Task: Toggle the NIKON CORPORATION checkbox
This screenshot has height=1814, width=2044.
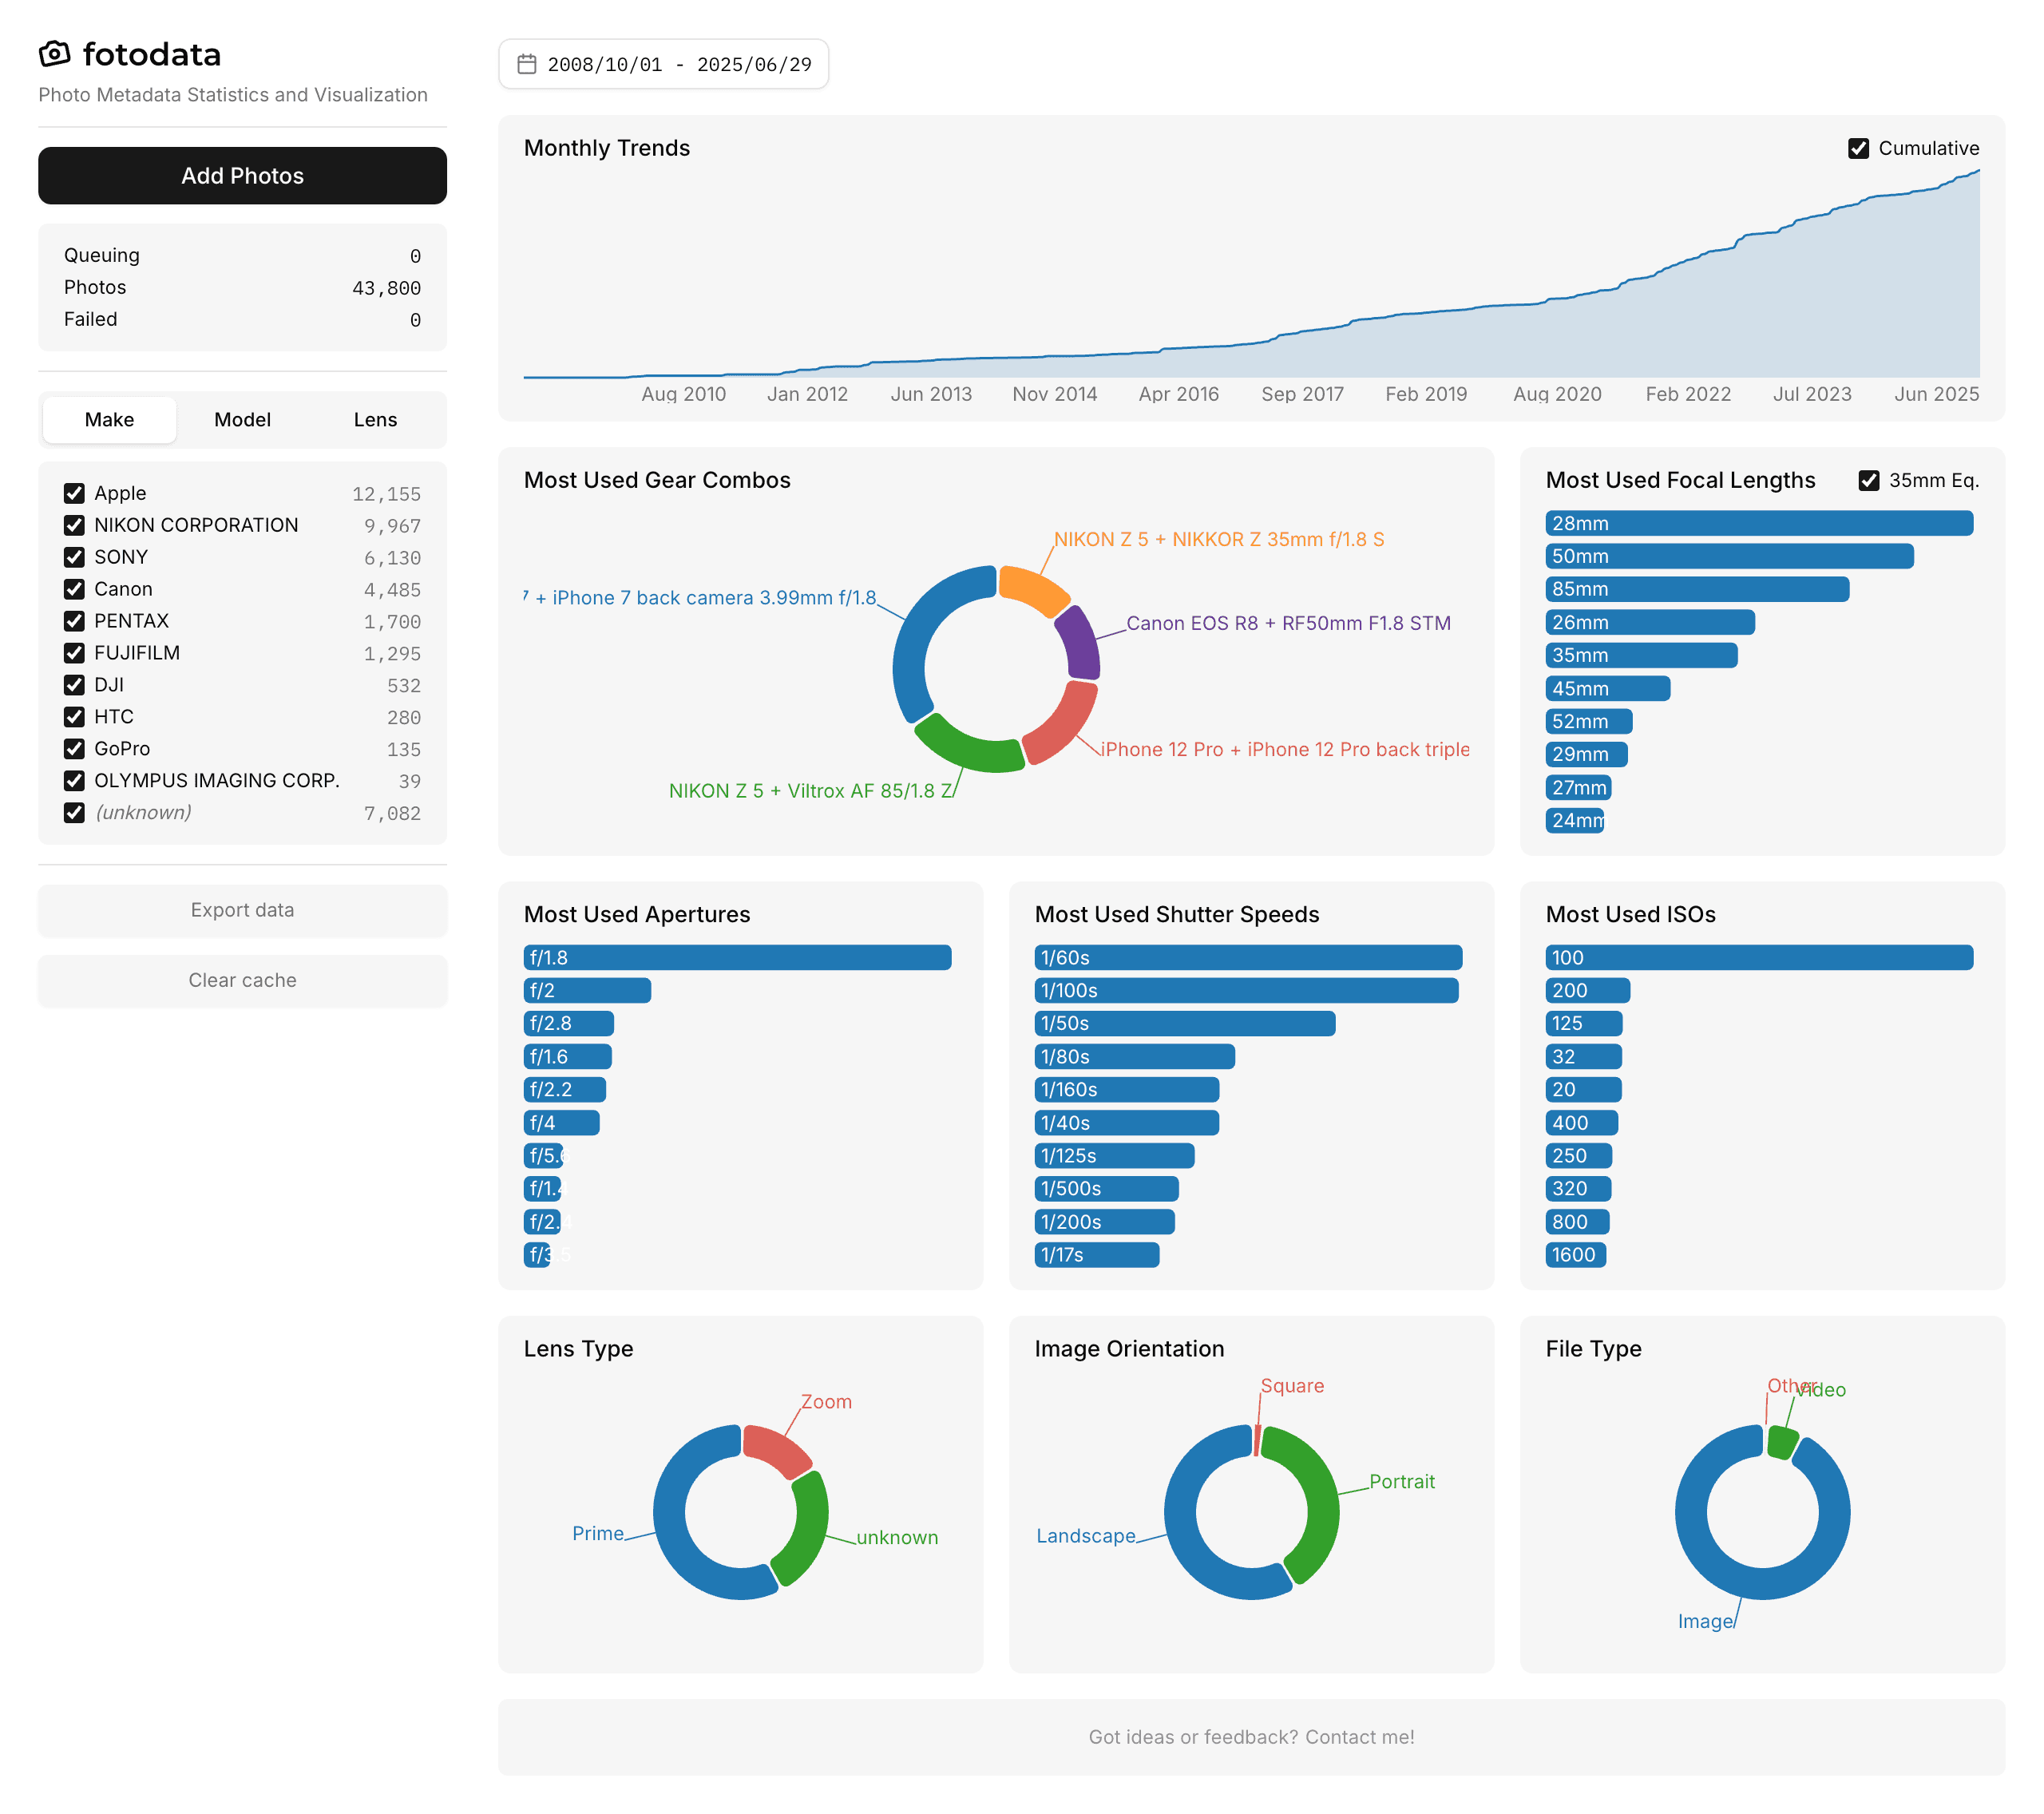Action: [x=74, y=525]
